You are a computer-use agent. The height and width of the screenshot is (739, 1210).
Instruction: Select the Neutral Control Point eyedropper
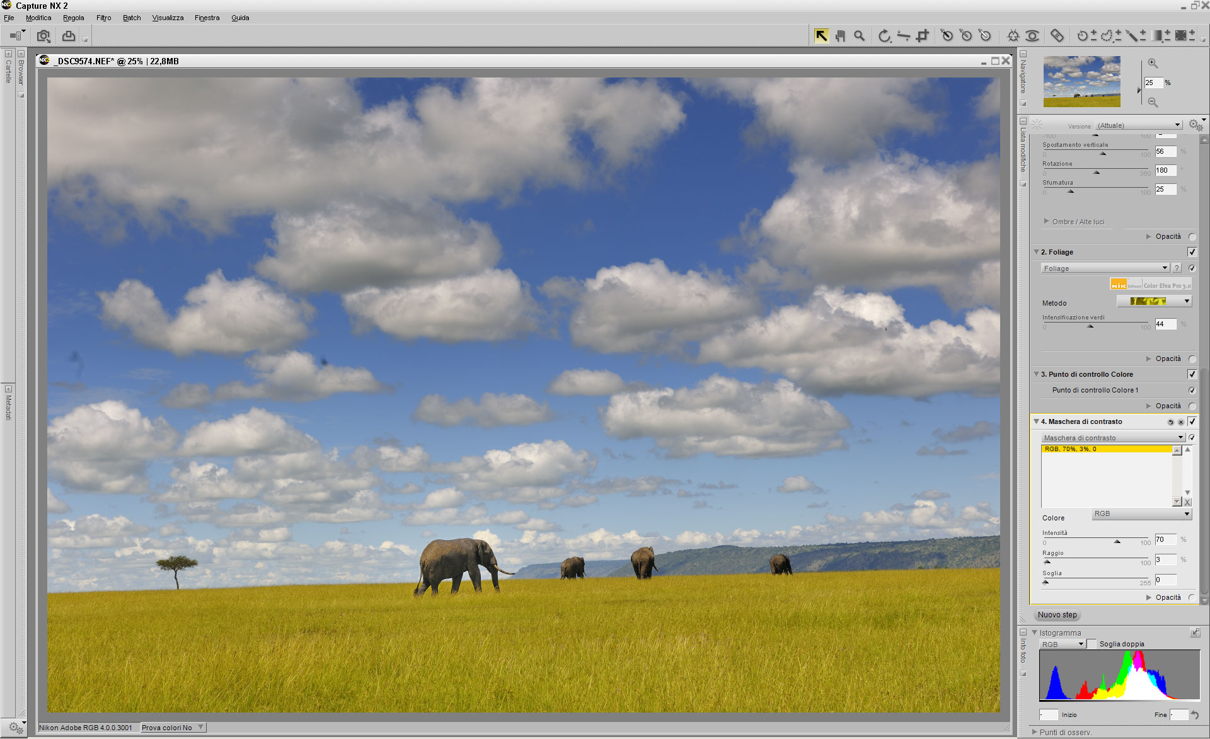click(965, 36)
